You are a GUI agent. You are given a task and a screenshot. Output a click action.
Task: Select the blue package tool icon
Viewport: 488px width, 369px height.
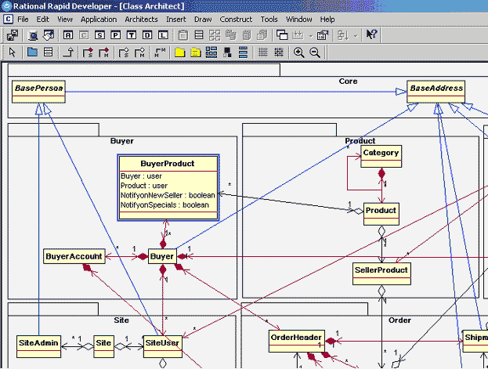pos(32,52)
